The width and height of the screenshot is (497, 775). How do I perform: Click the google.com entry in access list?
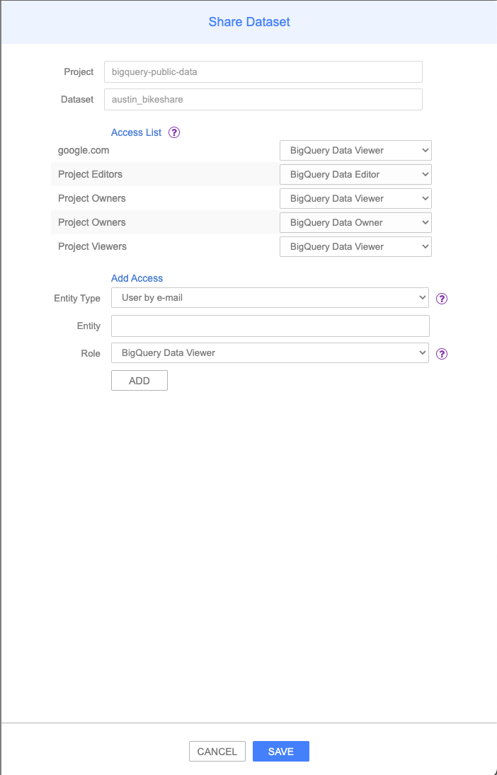click(x=84, y=150)
